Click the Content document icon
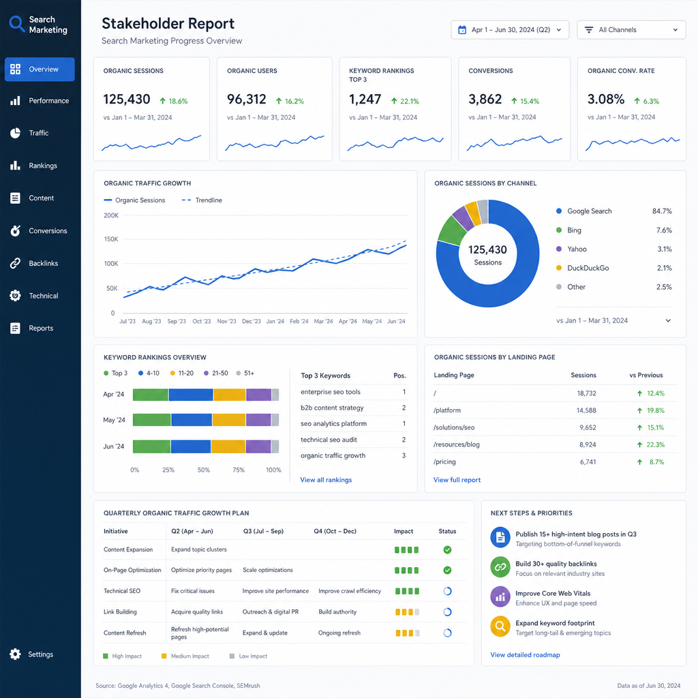The width and height of the screenshot is (698, 698). pos(15,198)
